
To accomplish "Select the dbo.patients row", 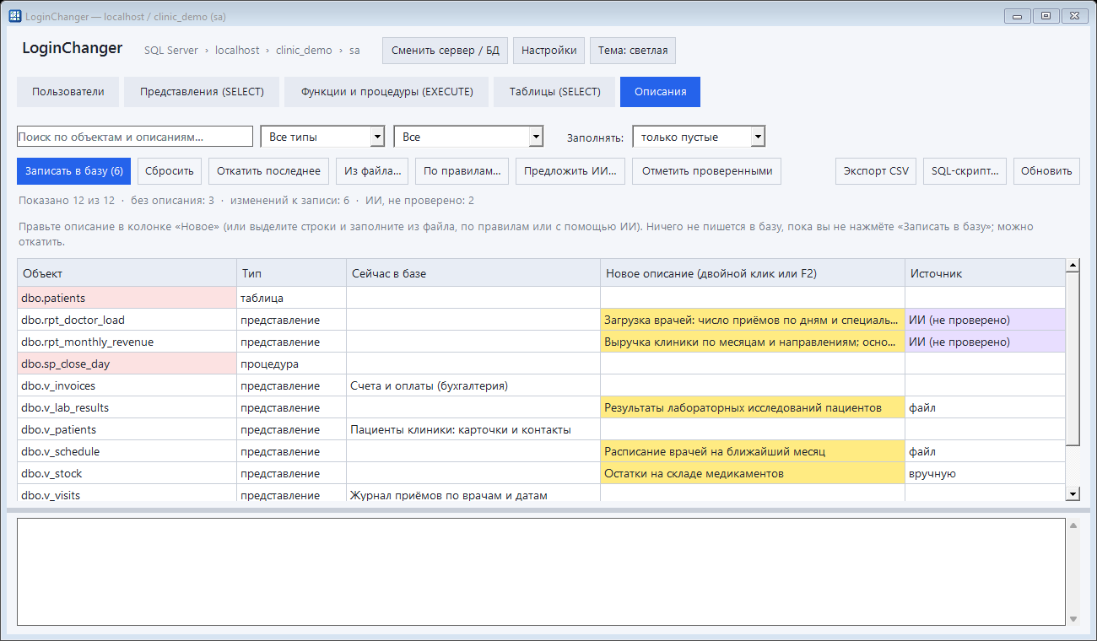I will (x=541, y=298).
